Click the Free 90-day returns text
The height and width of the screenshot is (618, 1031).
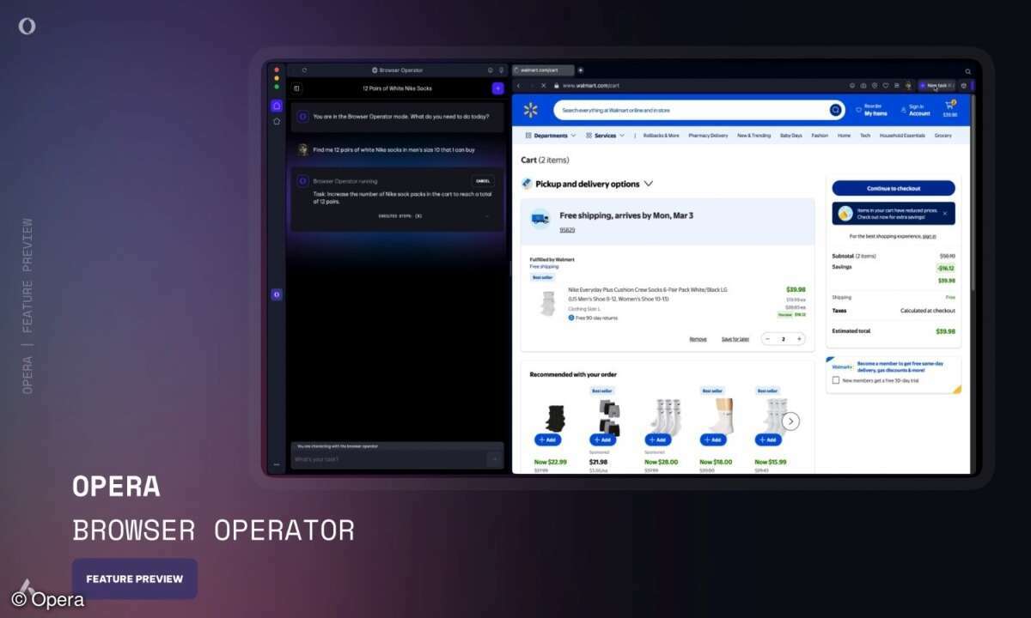pos(596,318)
